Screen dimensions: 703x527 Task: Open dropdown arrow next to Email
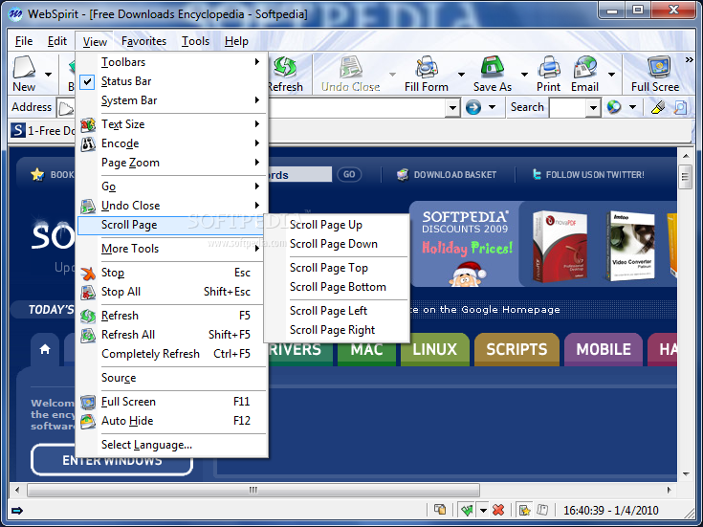click(x=611, y=75)
